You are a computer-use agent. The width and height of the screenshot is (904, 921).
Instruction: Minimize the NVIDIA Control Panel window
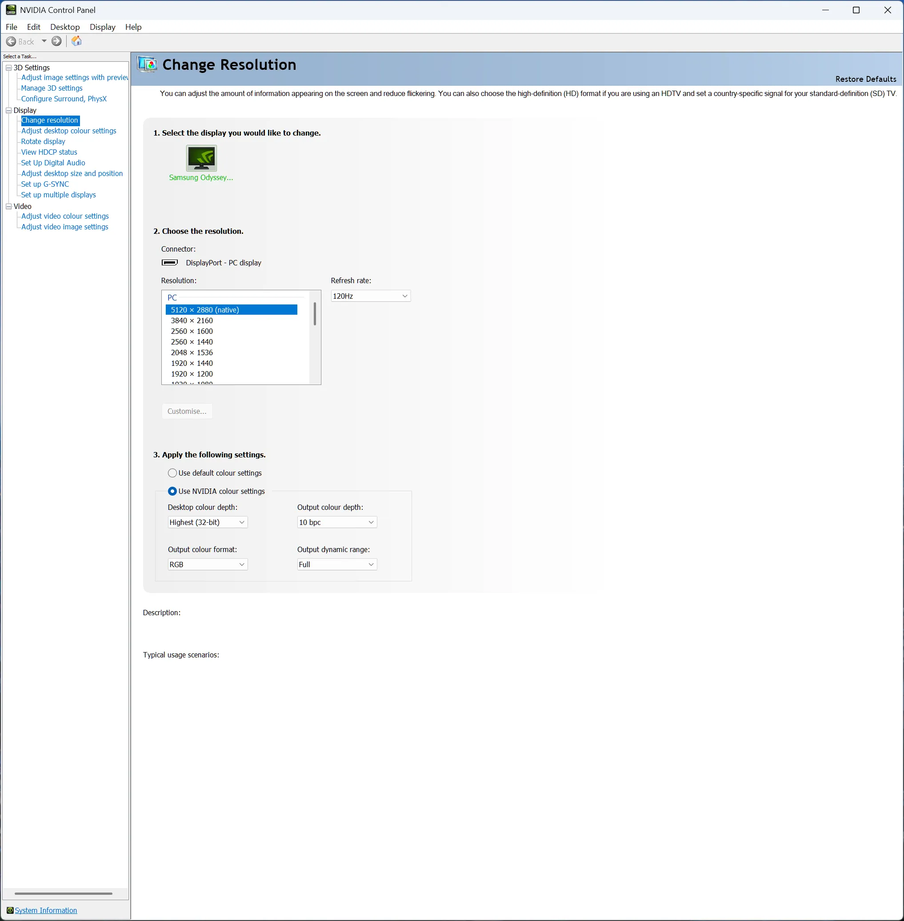pyautogui.click(x=826, y=10)
